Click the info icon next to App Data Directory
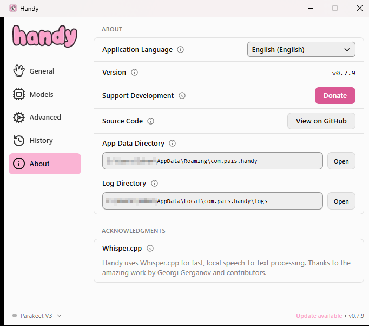The height and width of the screenshot is (326, 369). click(x=173, y=144)
